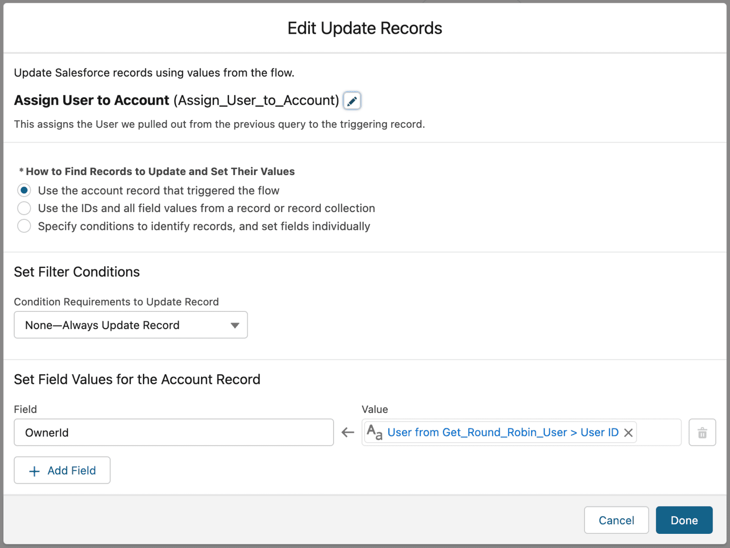Click 'Set Field Values for the Account Record' heading
Viewport: 730px width, 548px height.
[x=137, y=379]
